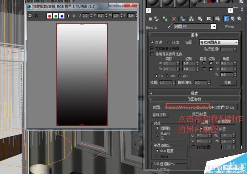Viewport: 247px width, 174px height.
Task: Toggle Show Shaded Material in Viewport icon
Action: tap(217, 19)
